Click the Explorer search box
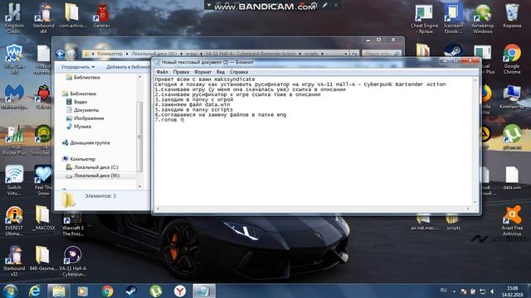 click(x=382, y=54)
